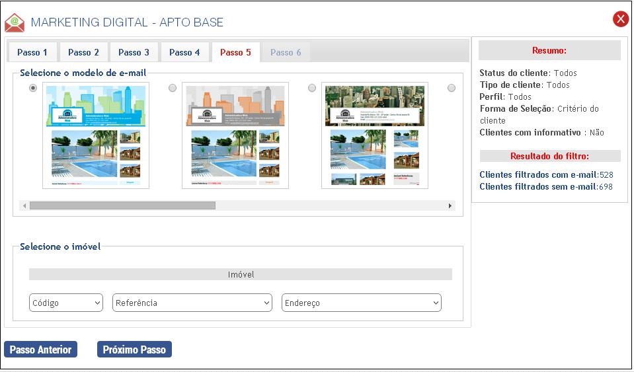Image resolution: width=634 pixels, height=372 pixels.
Task: Open the Código dropdown
Action: (x=66, y=303)
